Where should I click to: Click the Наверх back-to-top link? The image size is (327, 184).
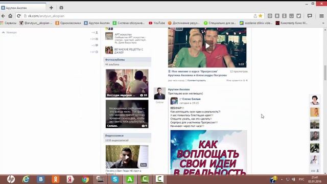9,32
